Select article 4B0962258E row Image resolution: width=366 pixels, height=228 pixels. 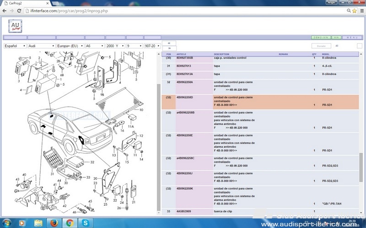coord(260,144)
